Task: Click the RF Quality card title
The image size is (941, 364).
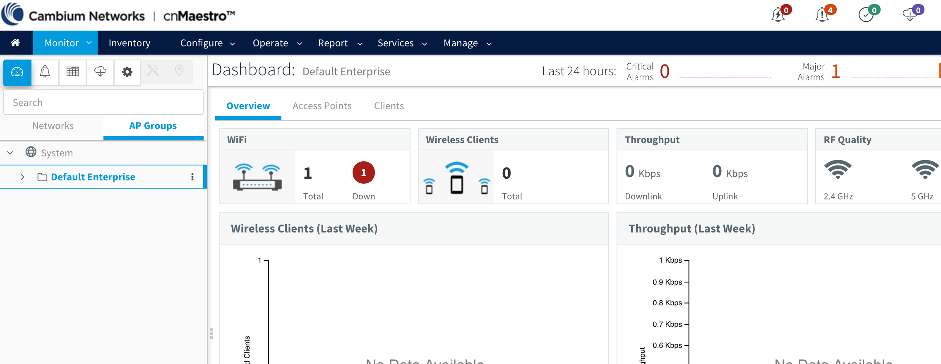Action: click(847, 140)
